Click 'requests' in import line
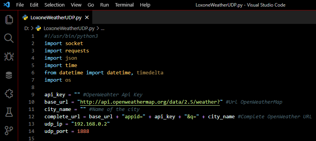316x141 pixels. (77, 50)
